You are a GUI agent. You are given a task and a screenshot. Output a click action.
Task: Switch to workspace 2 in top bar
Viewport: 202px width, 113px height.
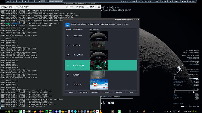click(x=39, y=1)
